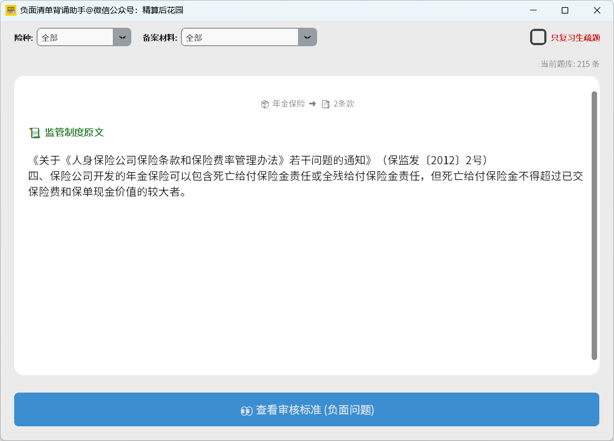
Task: Click the red 只复习生疏题 label text
Action: (575, 38)
